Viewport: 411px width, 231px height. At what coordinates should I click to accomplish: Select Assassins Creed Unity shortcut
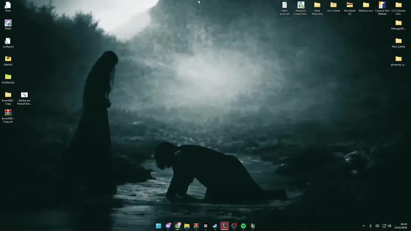click(301, 8)
